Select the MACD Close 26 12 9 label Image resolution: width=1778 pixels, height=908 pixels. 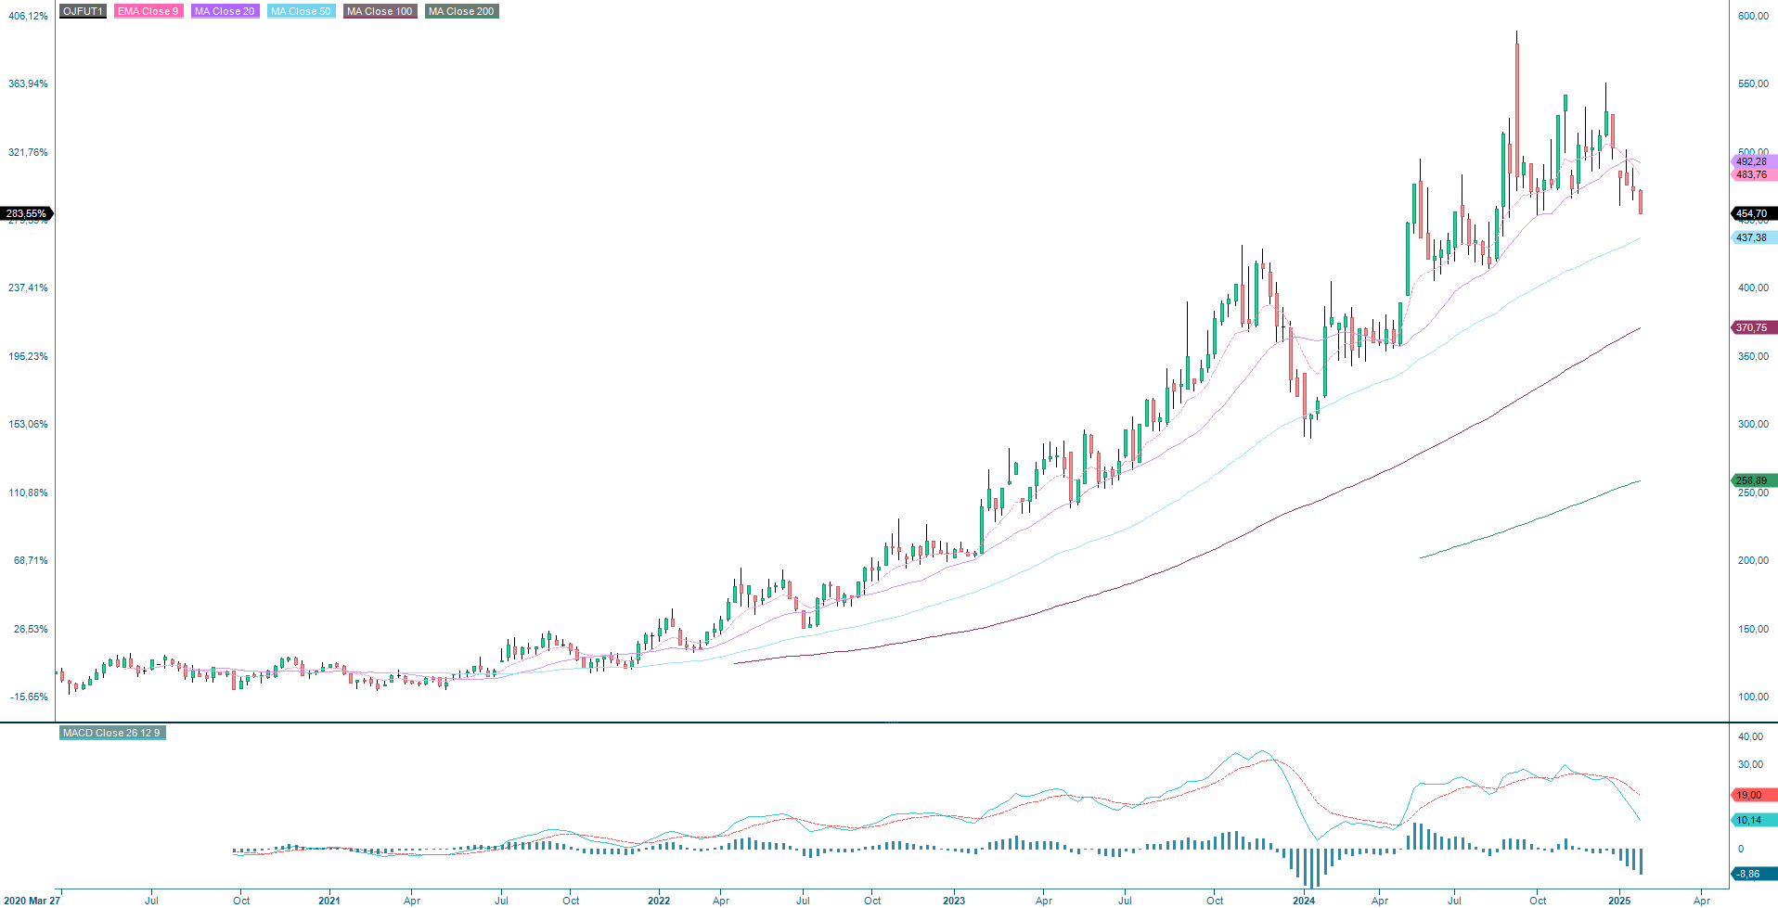click(x=110, y=733)
